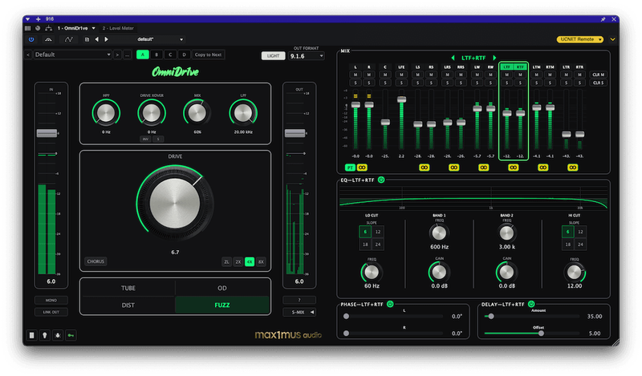Screen dimensions: 642x376
Task: Switch to the 2 - Level Meter tab
Action: click(118, 28)
